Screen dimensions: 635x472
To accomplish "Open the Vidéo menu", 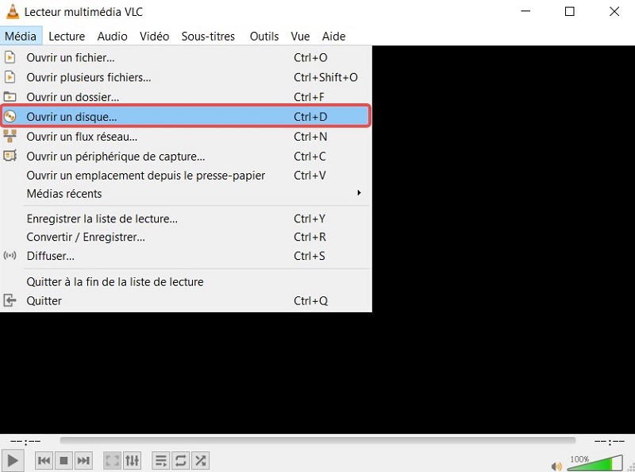I will pos(154,36).
